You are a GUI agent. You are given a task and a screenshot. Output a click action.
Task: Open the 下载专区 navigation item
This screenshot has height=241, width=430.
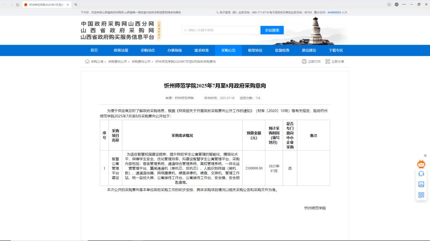pyautogui.click(x=336, y=50)
